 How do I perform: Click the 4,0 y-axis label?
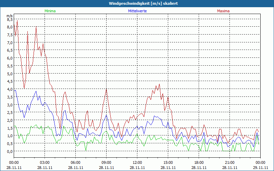click(10, 89)
